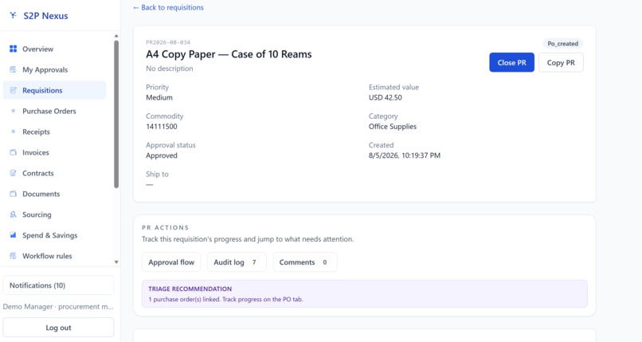This screenshot has height=342, width=642.
Task: Select Requisitions in the sidebar
Action: click(54, 90)
